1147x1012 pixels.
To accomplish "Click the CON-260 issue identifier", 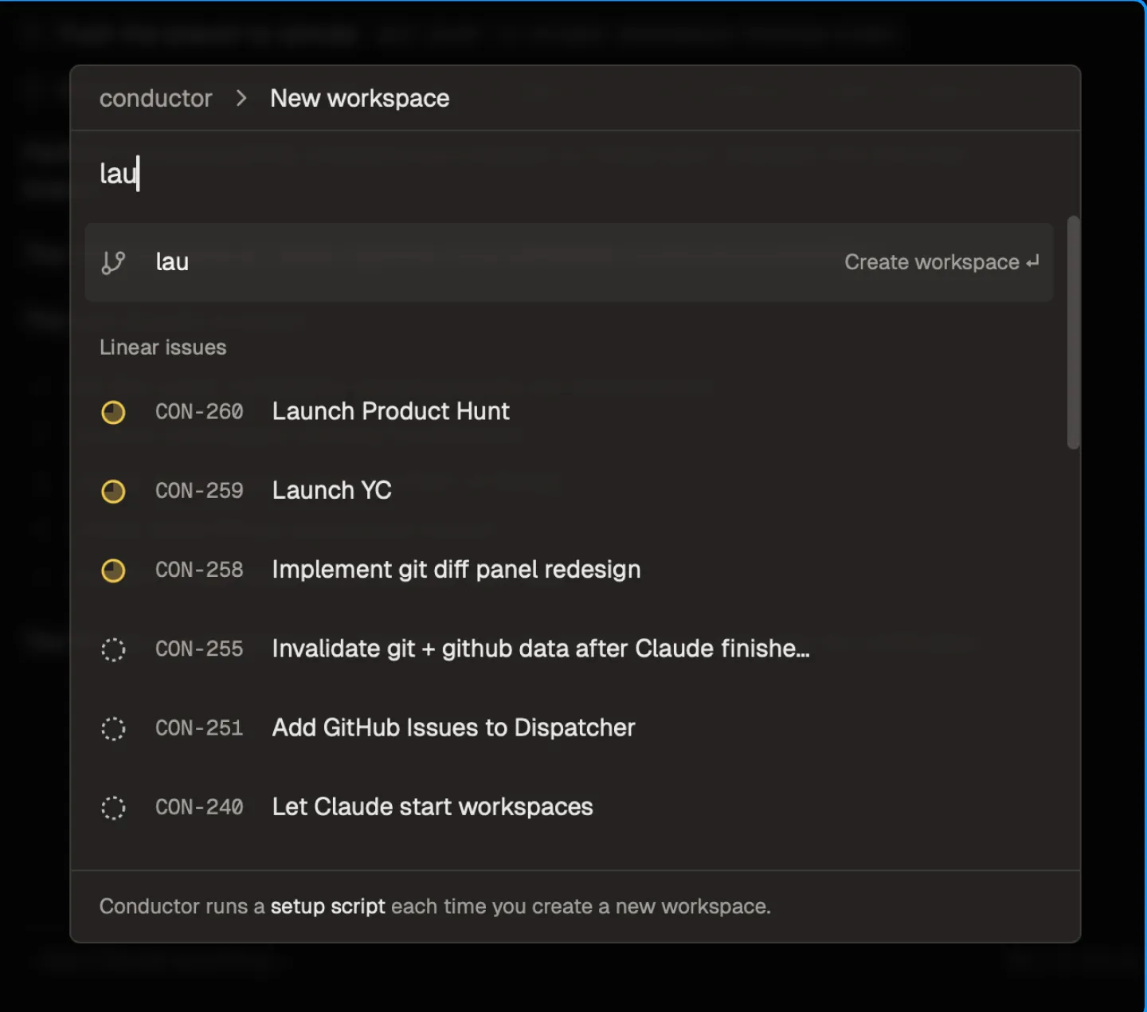I will pyautogui.click(x=199, y=411).
